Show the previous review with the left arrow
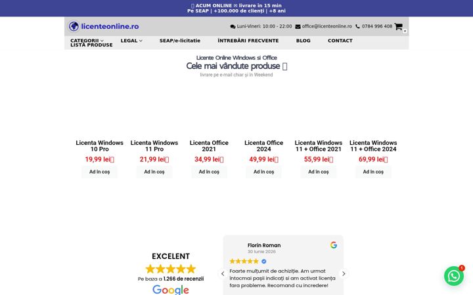 tap(223, 273)
